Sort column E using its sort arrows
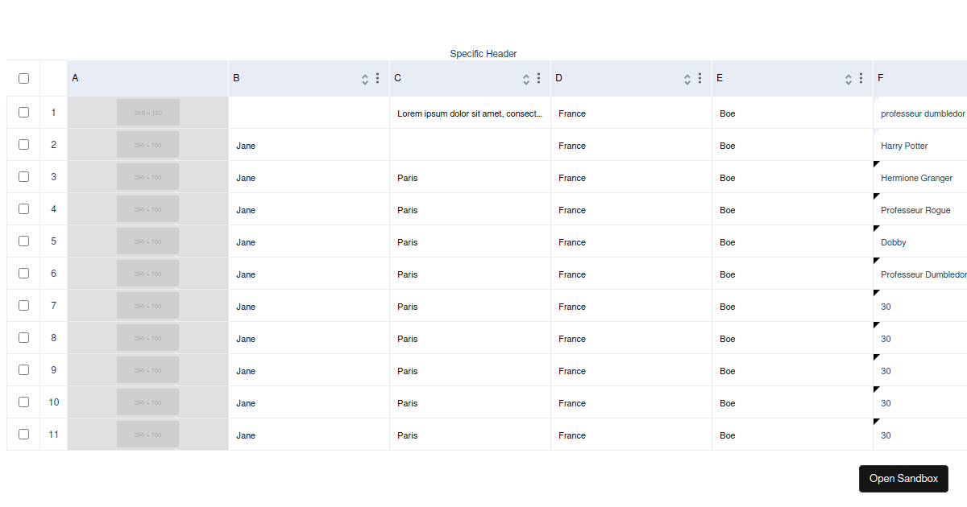Image resolution: width=967 pixels, height=507 pixels. [848, 78]
